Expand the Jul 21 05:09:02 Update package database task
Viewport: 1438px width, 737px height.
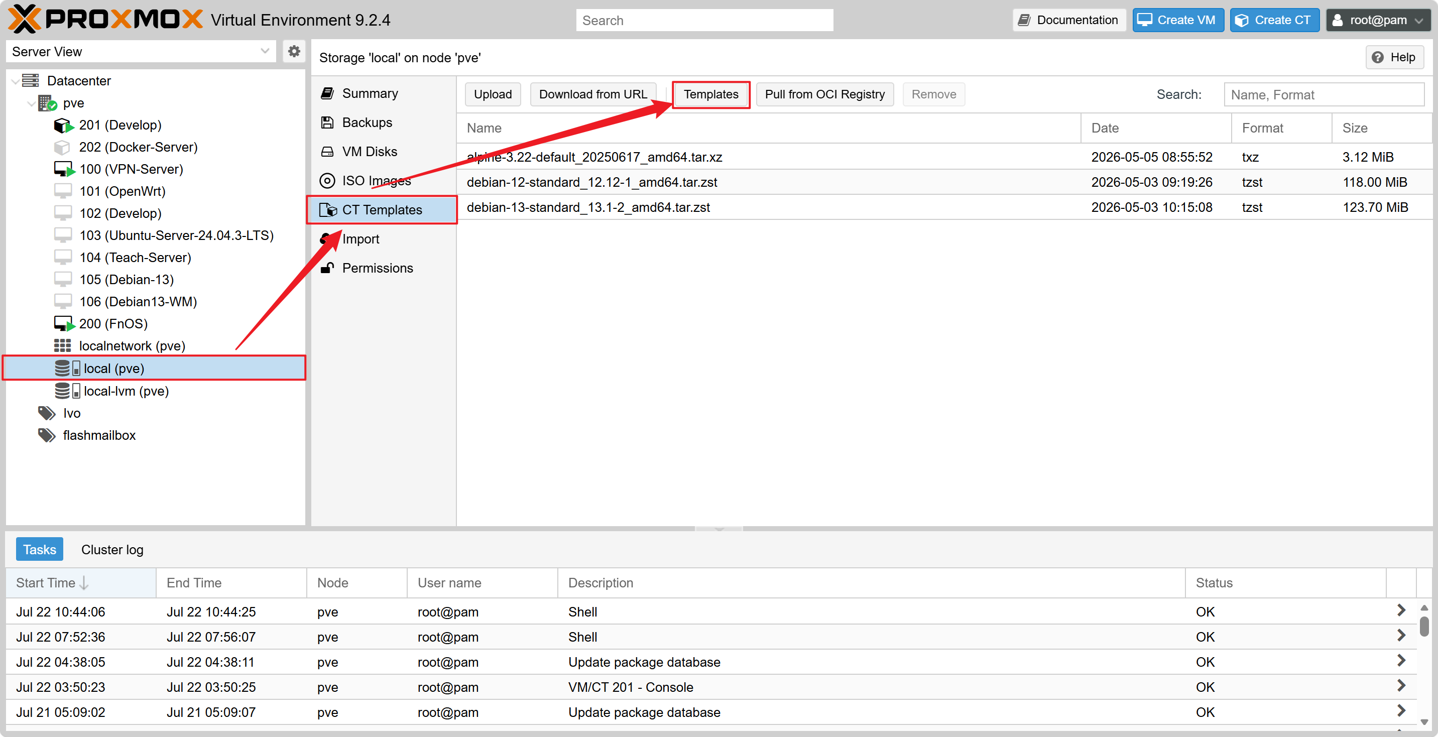(x=1401, y=711)
